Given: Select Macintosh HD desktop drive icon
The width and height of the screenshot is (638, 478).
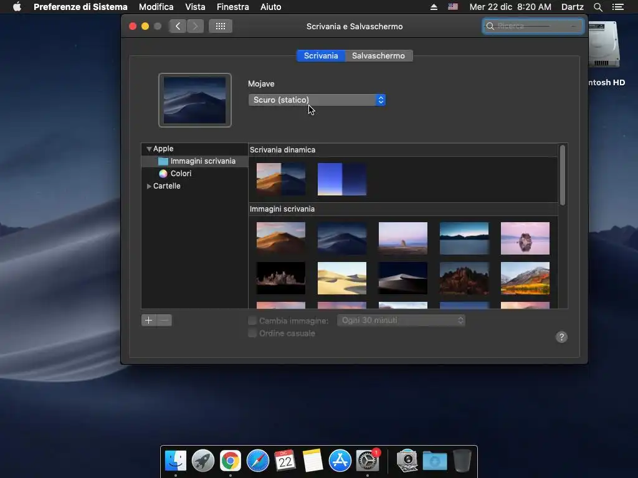Looking at the screenshot, I should tap(604, 45).
